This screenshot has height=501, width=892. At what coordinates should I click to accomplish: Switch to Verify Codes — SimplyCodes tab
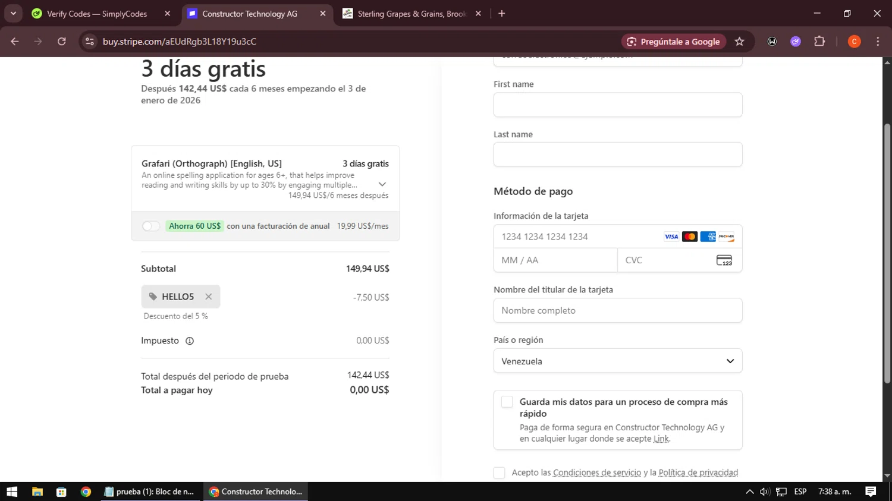[x=97, y=14]
